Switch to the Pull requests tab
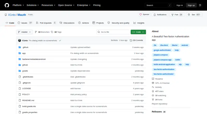The image size is (207, 114). tap(46, 23)
